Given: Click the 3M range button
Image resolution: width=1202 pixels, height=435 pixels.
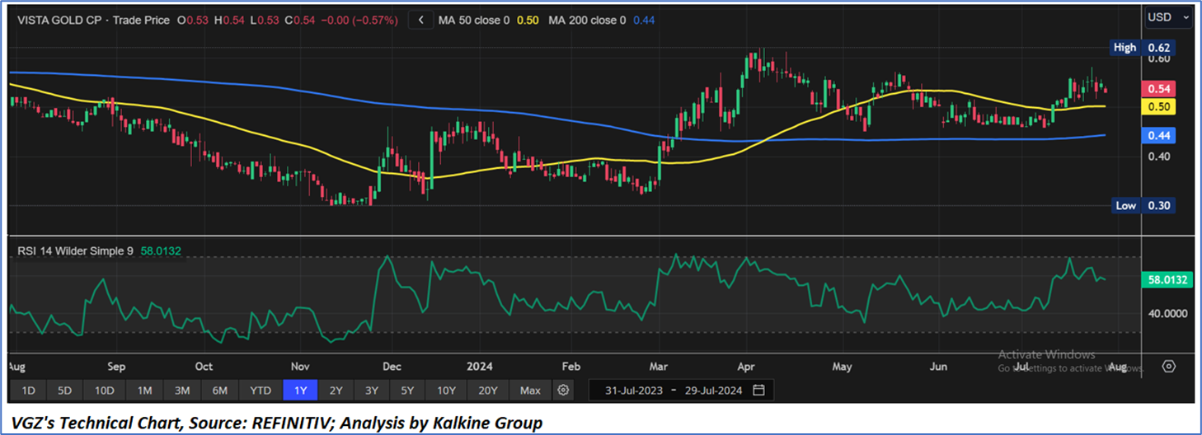Looking at the screenshot, I should (182, 390).
